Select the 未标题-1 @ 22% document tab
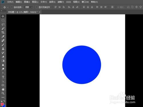 [x=23, y=12]
